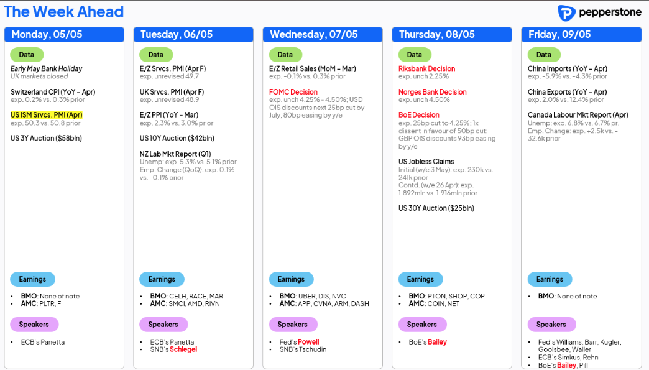Click the Pepperstone logo icon
649x370 pixels.
pyautogui.click(x=566, y=13)
